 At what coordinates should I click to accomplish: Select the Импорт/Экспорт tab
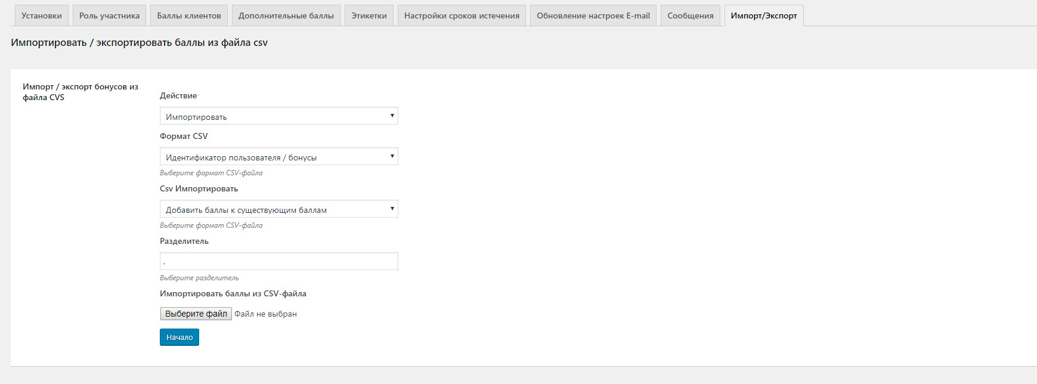coord(763,16)
